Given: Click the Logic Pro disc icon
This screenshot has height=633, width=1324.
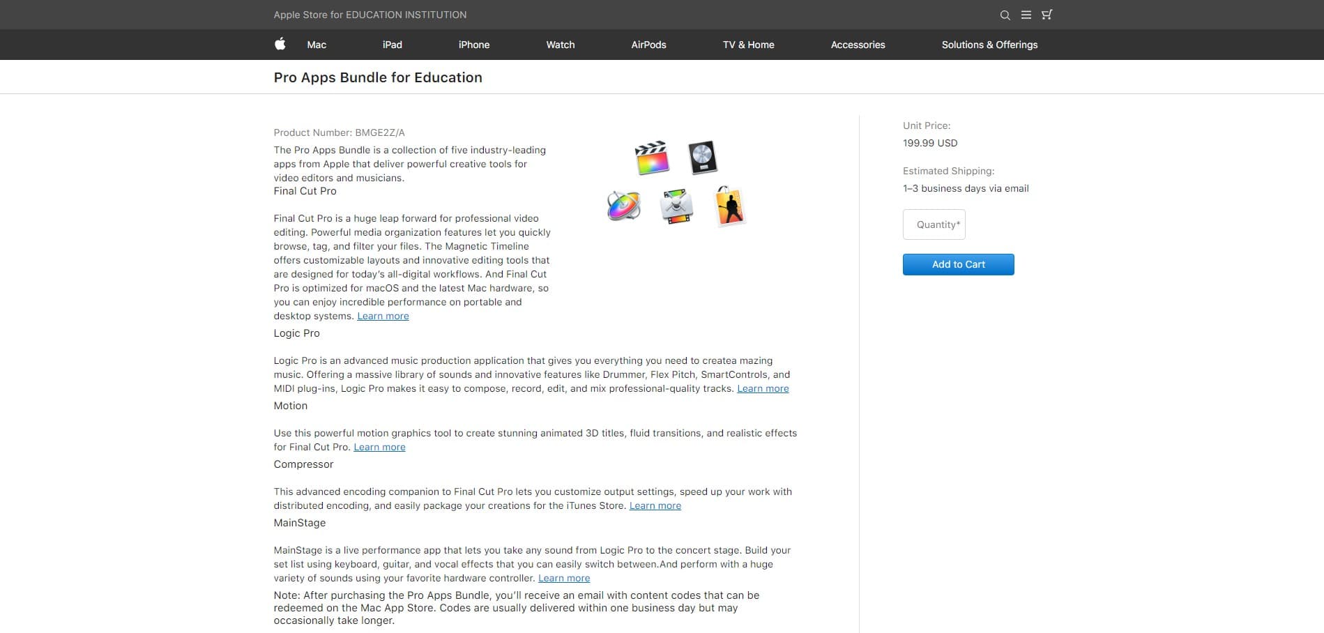Looking at the screenshot, I should [x=703, y=158].
